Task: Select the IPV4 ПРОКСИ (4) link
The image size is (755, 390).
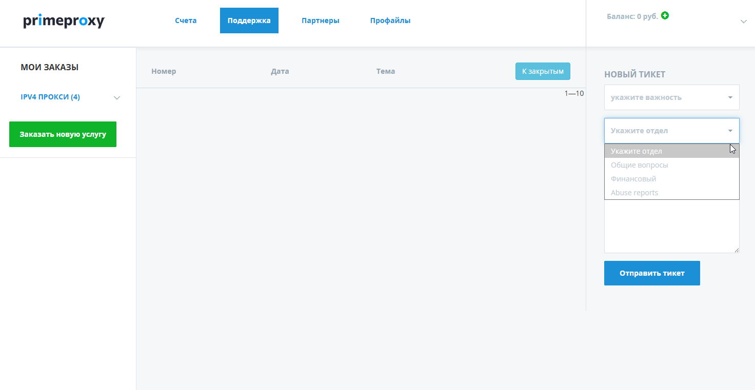Action: tap(50, 97)
